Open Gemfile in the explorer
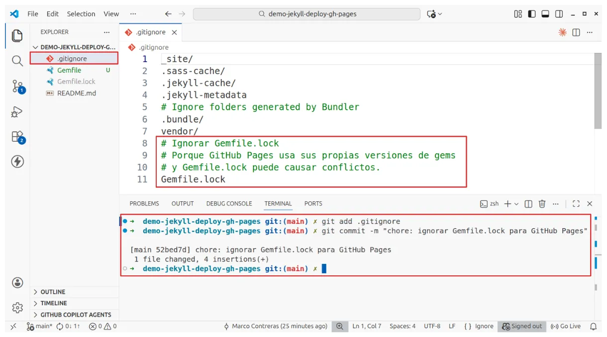This screenshot has height=337, width=607. 69,70
